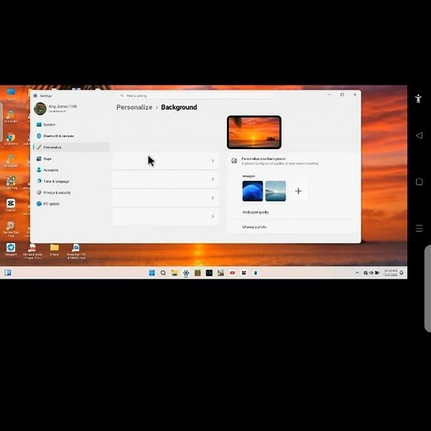This screenshot has width=431, height=431.
Task: Open the yellow folder on the desktop
Action: (55, 249)
